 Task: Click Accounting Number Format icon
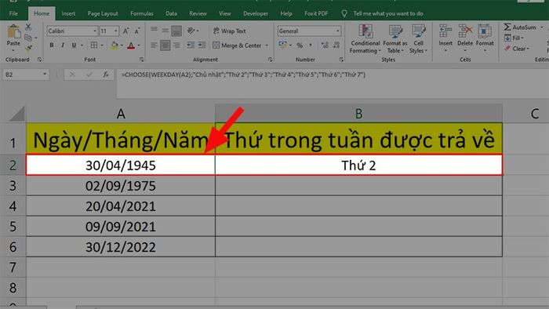[282, 45]
